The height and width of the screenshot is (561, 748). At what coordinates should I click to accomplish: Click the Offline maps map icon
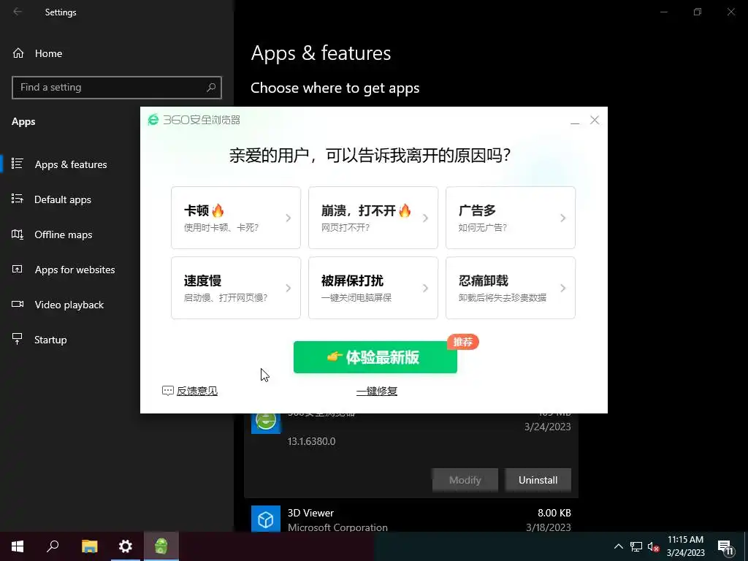click(18, 234)
